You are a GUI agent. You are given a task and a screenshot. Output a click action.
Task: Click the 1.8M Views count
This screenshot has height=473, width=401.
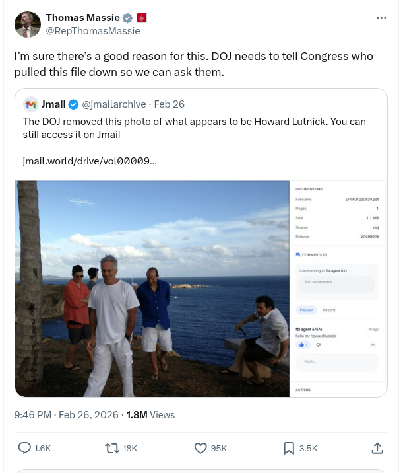(x=150, y=415)
